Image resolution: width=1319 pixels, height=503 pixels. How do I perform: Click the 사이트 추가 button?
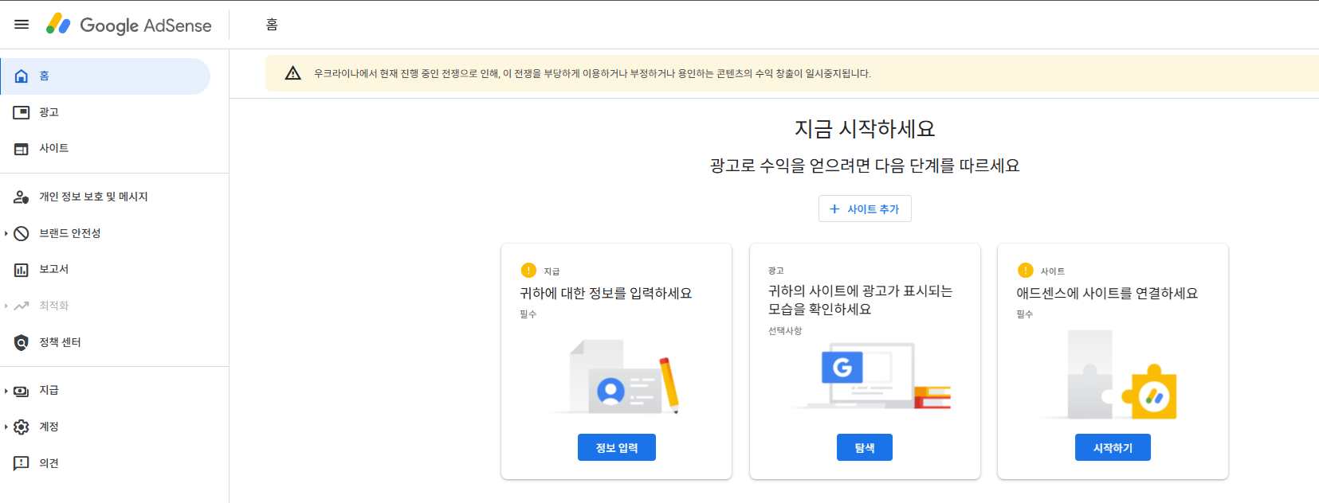[x=865, y=209]
